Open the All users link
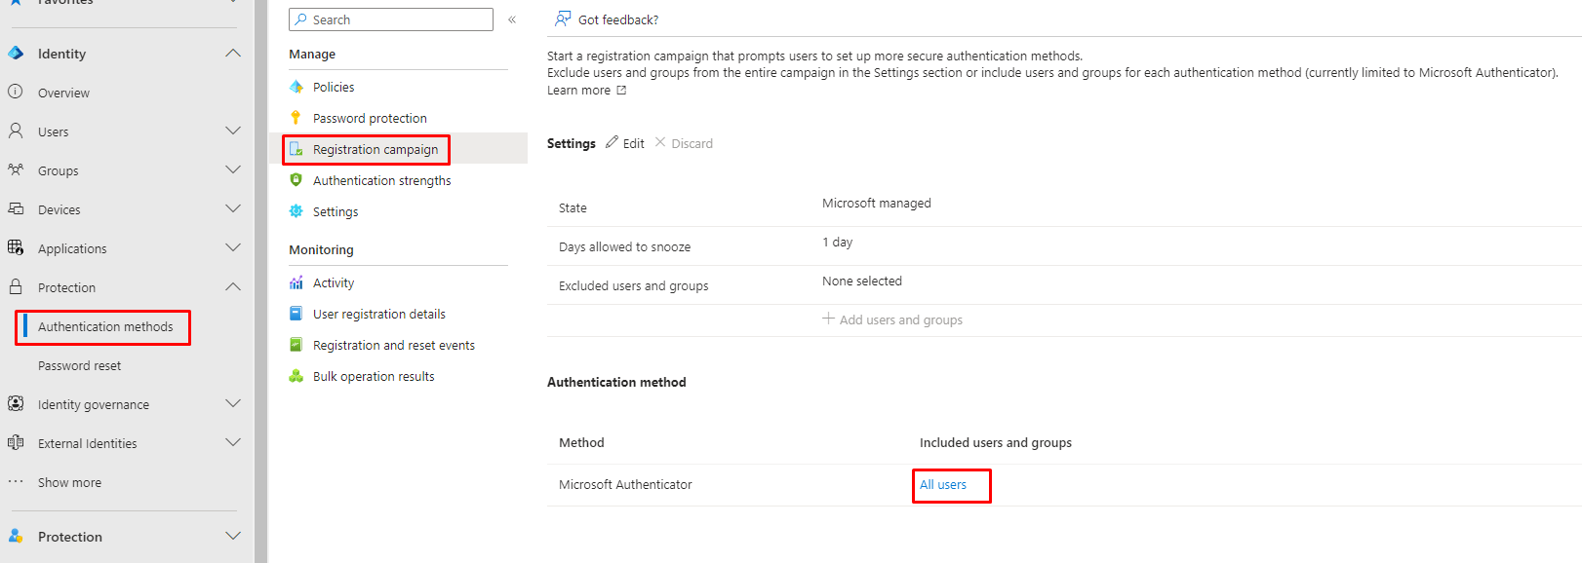 pyautogui.click(x=943, y=484)
